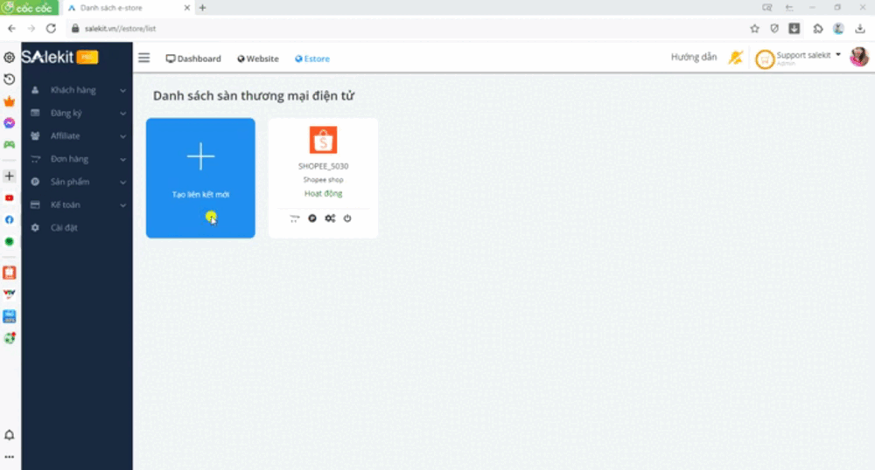Open browser history icon in sidebar

(x=10, y=79)
